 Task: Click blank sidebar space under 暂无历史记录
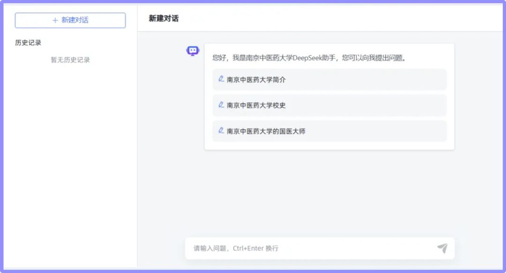pos(70,164)
